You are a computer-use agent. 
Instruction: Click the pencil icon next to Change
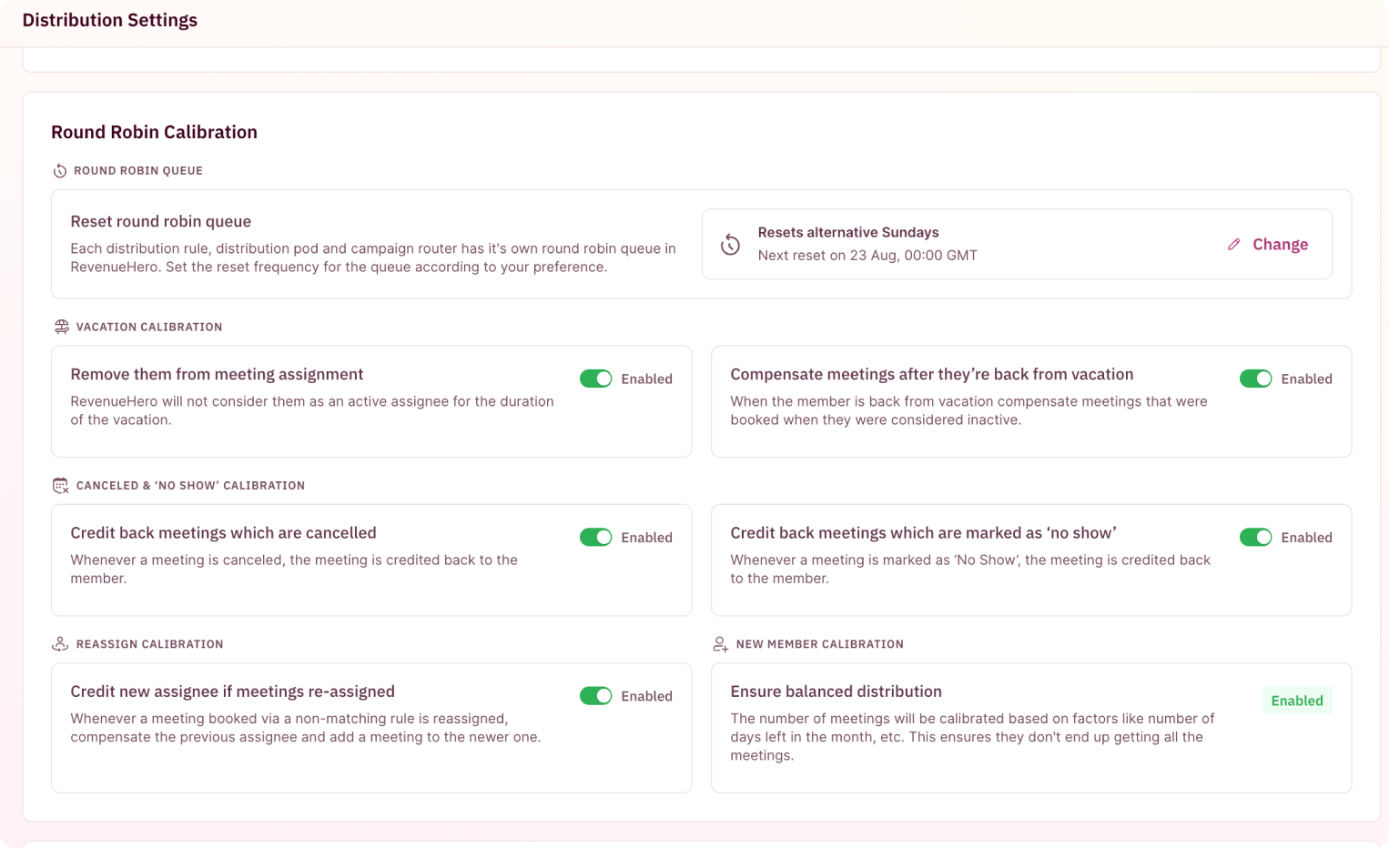point(1233,244)
